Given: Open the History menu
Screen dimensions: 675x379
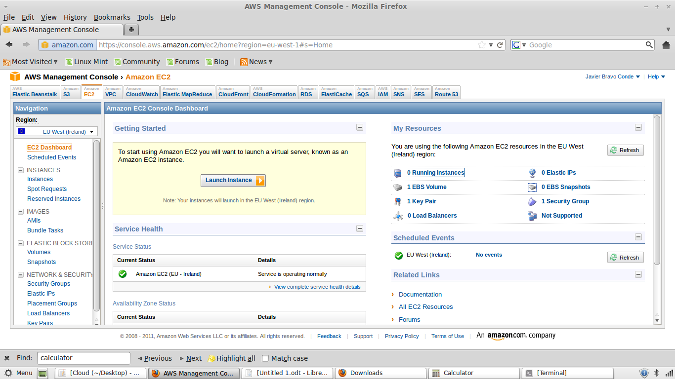Looking at the screenshot, I should coord(75,17).
